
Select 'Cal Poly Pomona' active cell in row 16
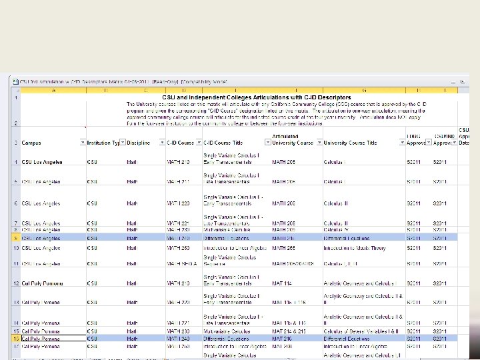point(53,339)
